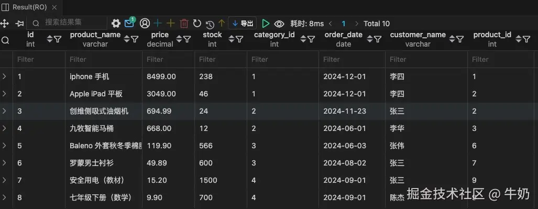The image size is (538, 209).
Task: Open filter funnel for product_name column
Action: tap(135, 39)
